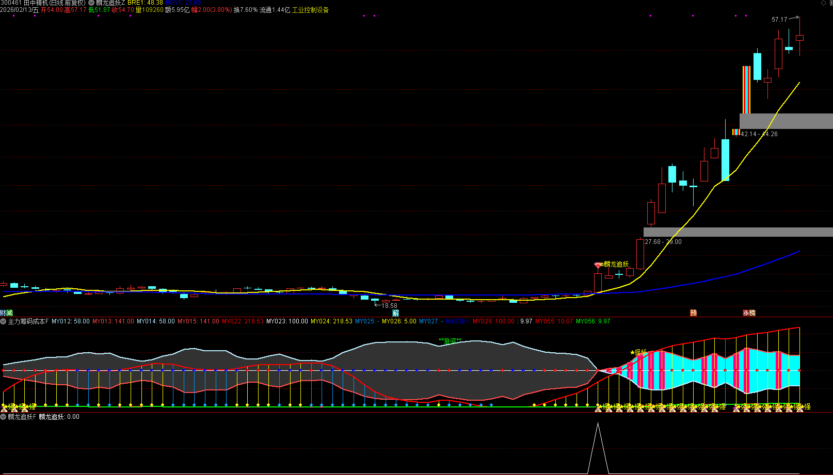Click the 预 forecast marker icon

coord(693,313)
